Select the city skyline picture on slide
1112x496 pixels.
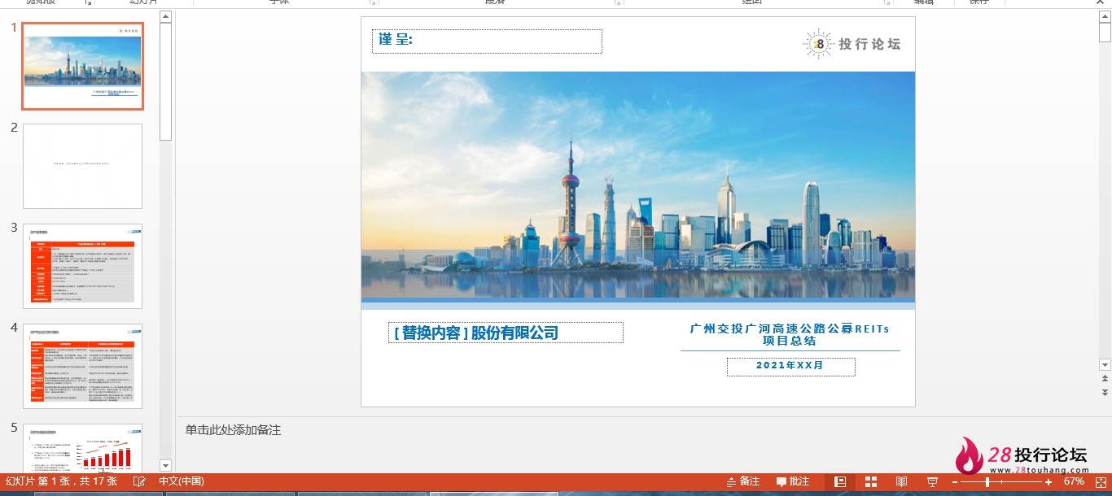(638, 185)
